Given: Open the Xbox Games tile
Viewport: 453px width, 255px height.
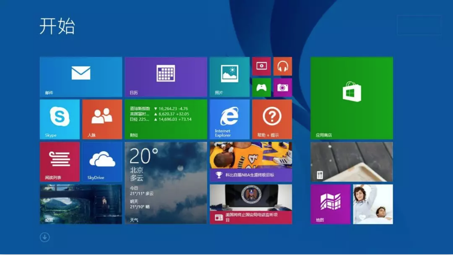Looking at the screenshot, I should point(261,87).
